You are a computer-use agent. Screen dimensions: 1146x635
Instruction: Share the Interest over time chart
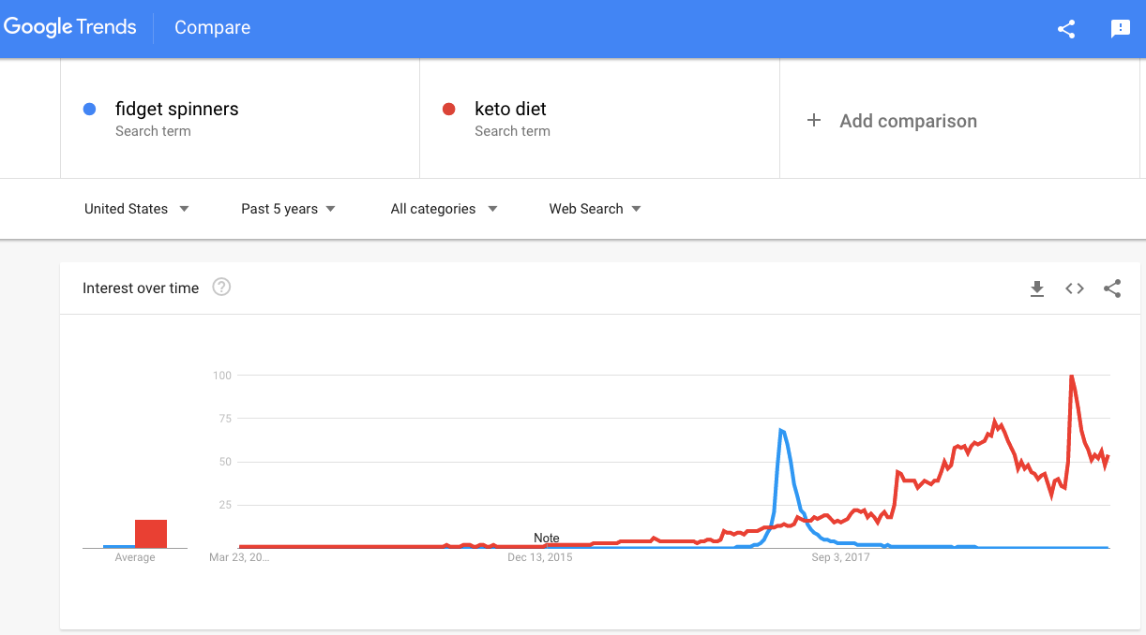point(1112,288)
